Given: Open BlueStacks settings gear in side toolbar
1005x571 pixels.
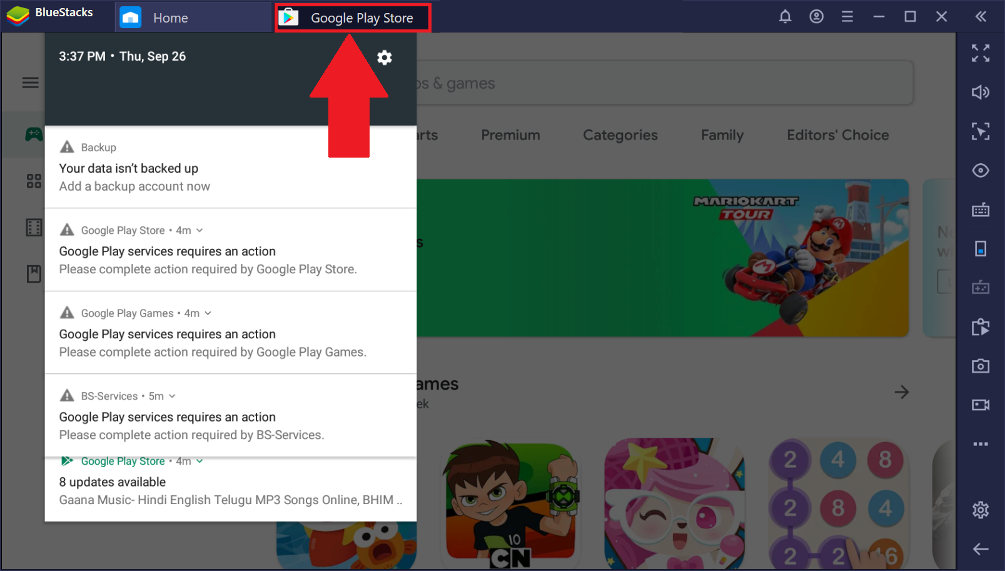Looking at the screenshot, I should (981, 510).
